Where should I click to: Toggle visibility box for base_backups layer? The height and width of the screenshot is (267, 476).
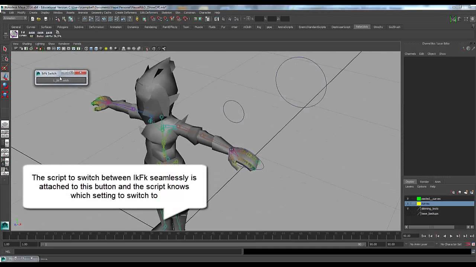pyautogui.click(x=408, y=214)
